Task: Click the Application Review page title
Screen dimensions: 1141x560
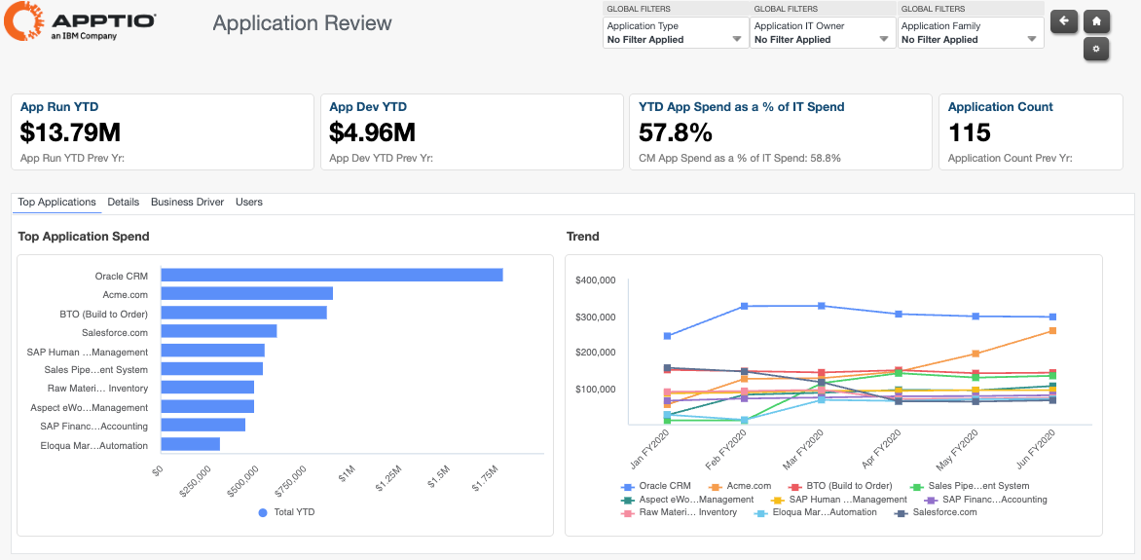Action: point(302,22)
